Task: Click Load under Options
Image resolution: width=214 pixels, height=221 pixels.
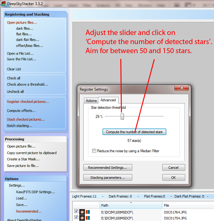Action: pyautogui.click(x=21, y=198)
